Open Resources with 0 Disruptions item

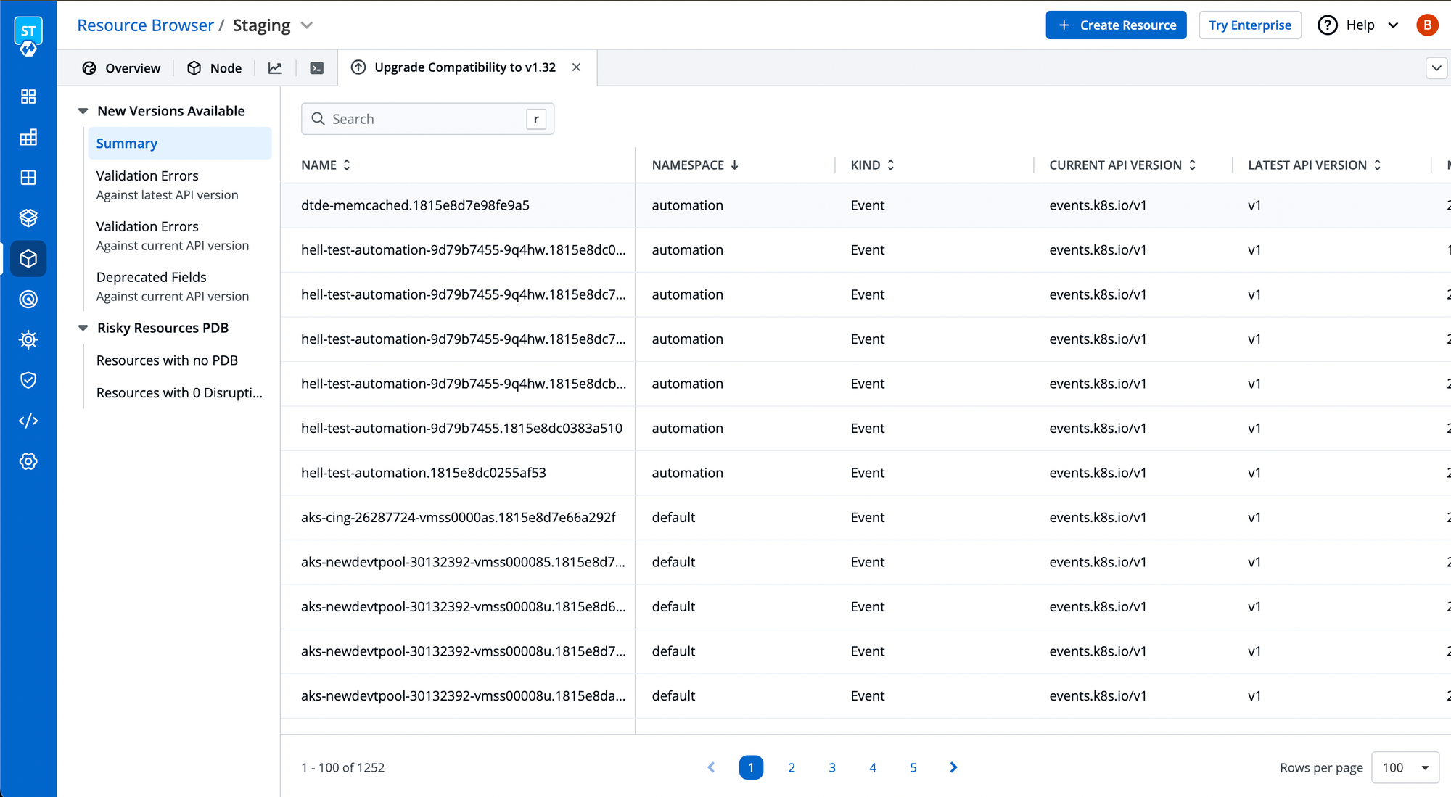pos(180,392)
